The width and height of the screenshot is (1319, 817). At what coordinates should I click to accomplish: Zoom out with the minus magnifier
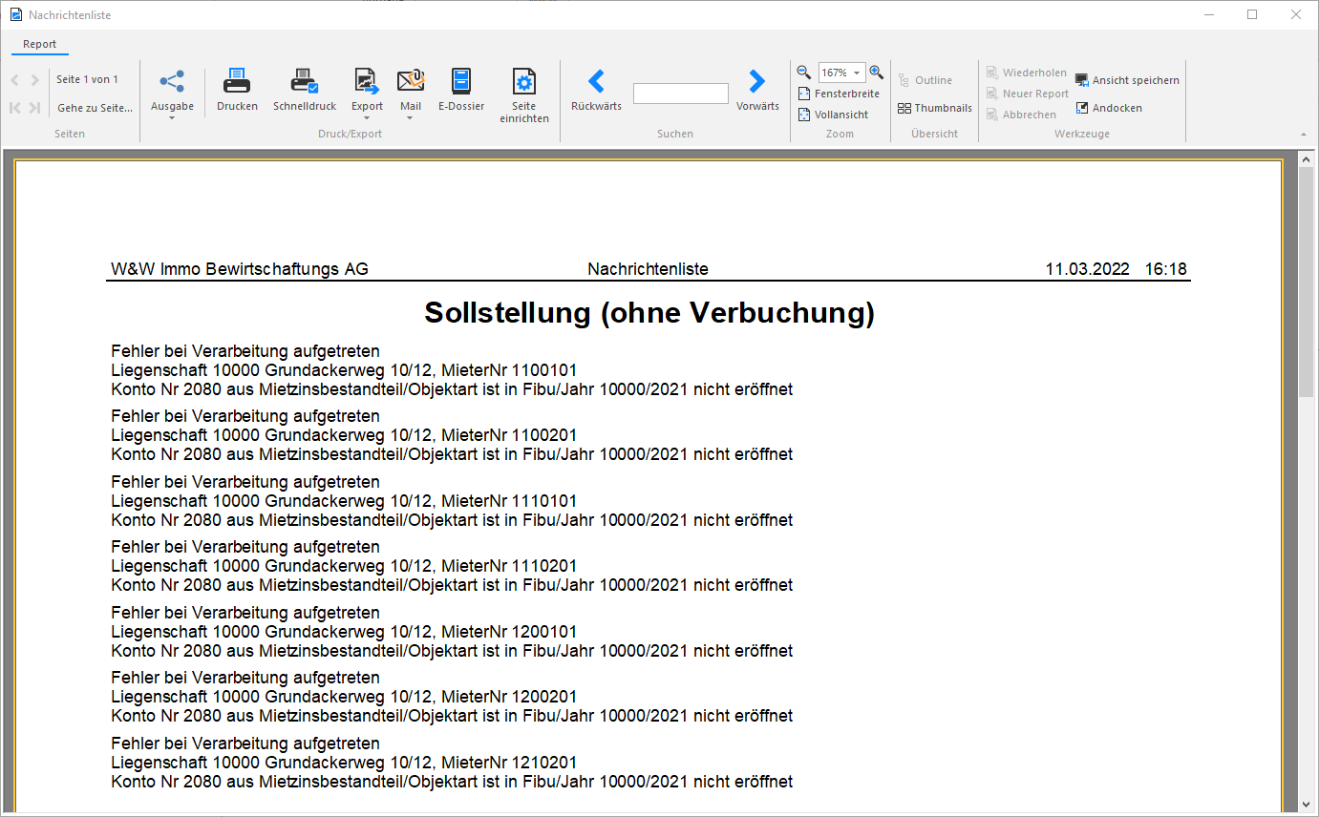(804, 73)
